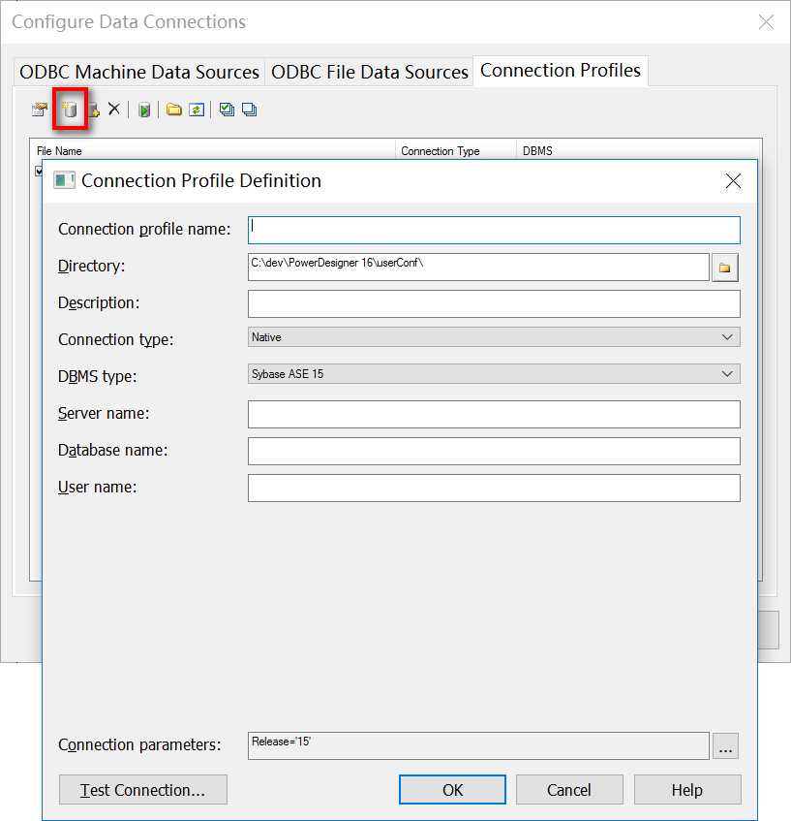Screen dimensions: 791x821
Task: Click yellow folder icon in toolbar
Action: tap(173, 110)
